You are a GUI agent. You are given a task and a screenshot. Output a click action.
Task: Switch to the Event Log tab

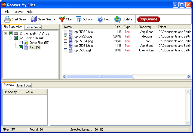point(24,85)
